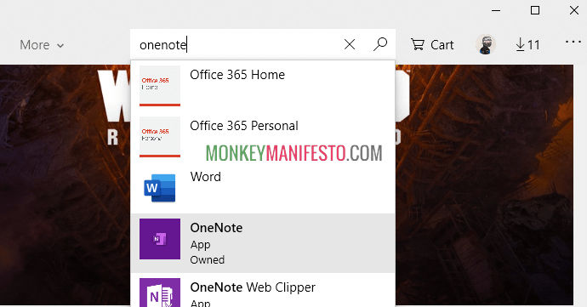Choose the OneNote Web Clipper suggestion

(x=263, y=290)
